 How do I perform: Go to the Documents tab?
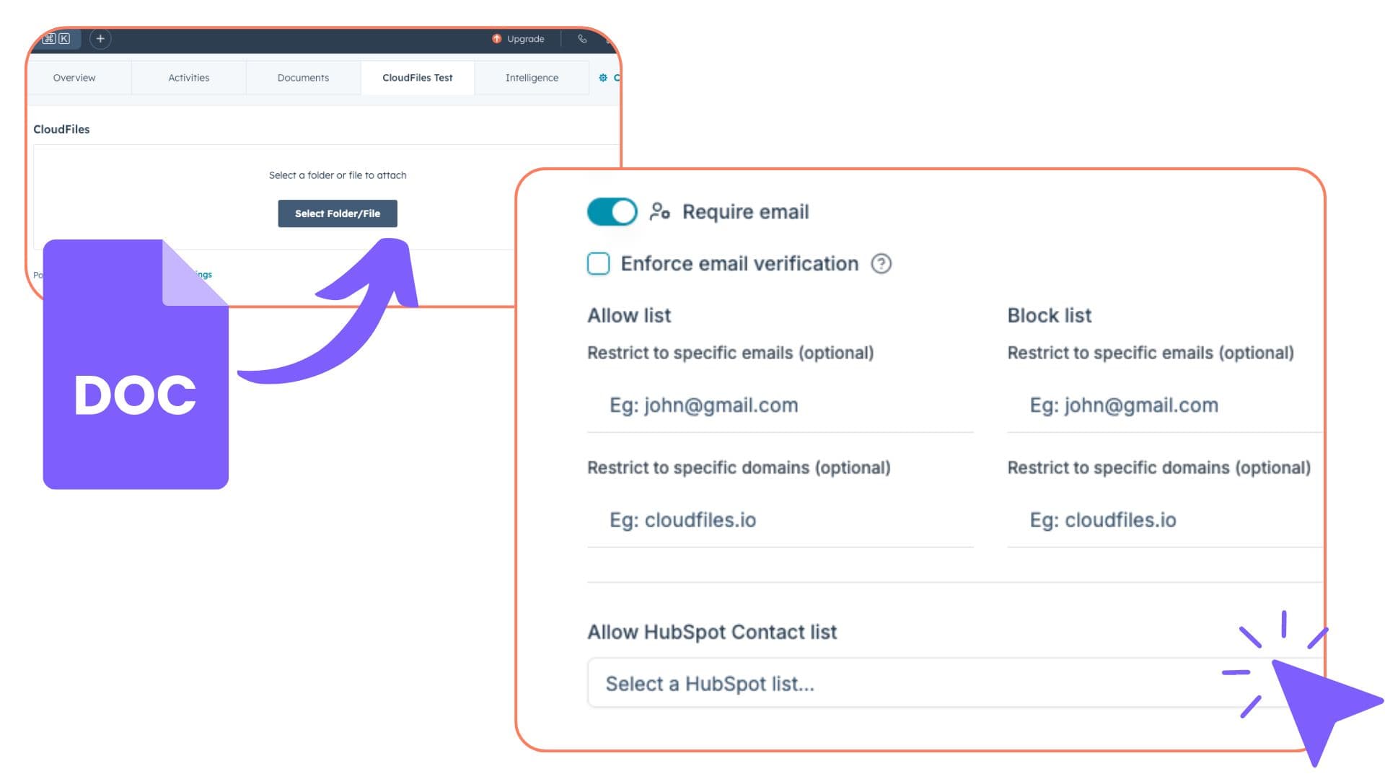click(x=303, y=78)
